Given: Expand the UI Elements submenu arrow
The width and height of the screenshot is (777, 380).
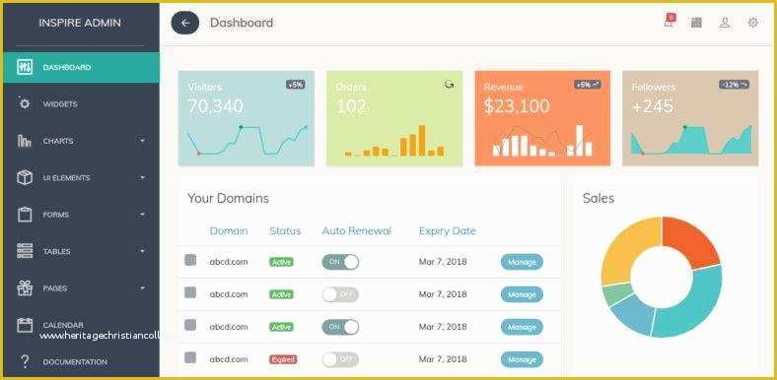Looking at the screenshot, I should pos(143,177).
